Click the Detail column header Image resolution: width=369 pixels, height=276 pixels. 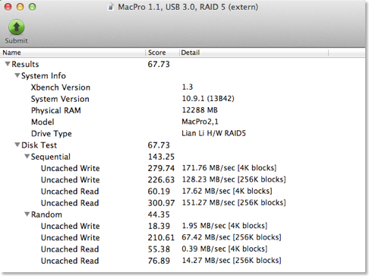pos(254,52)
